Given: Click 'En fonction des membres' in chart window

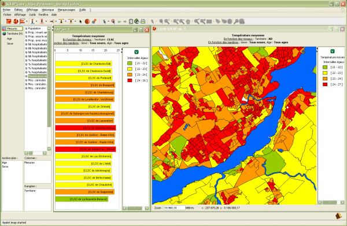Looking at the screenshot, I should 66,43.
